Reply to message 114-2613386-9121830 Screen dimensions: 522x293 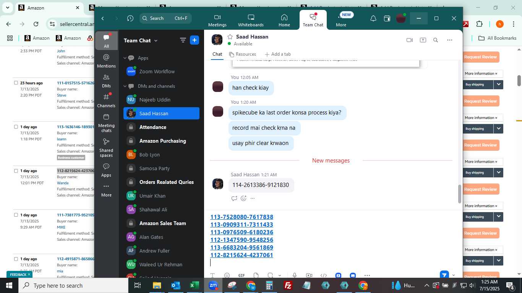tap(234, 198)
